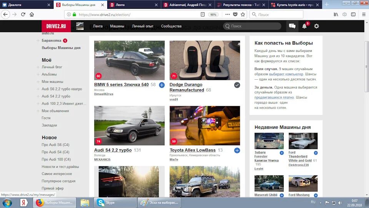Click the DRIVE2.RU logo

(x=56, y=26)
